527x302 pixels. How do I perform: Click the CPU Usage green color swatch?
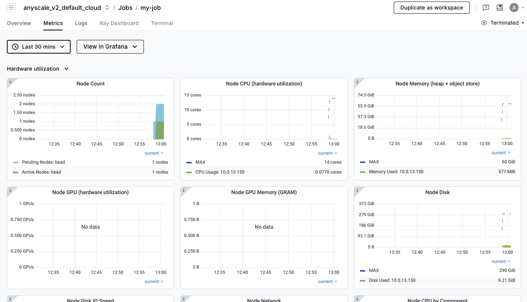(x=189, y=172)
